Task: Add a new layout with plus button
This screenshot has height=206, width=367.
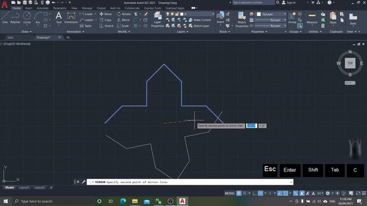Action: pyautogui.click(x=51, y=187)
